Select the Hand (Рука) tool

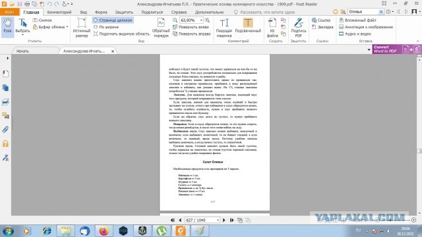[7, 26]
